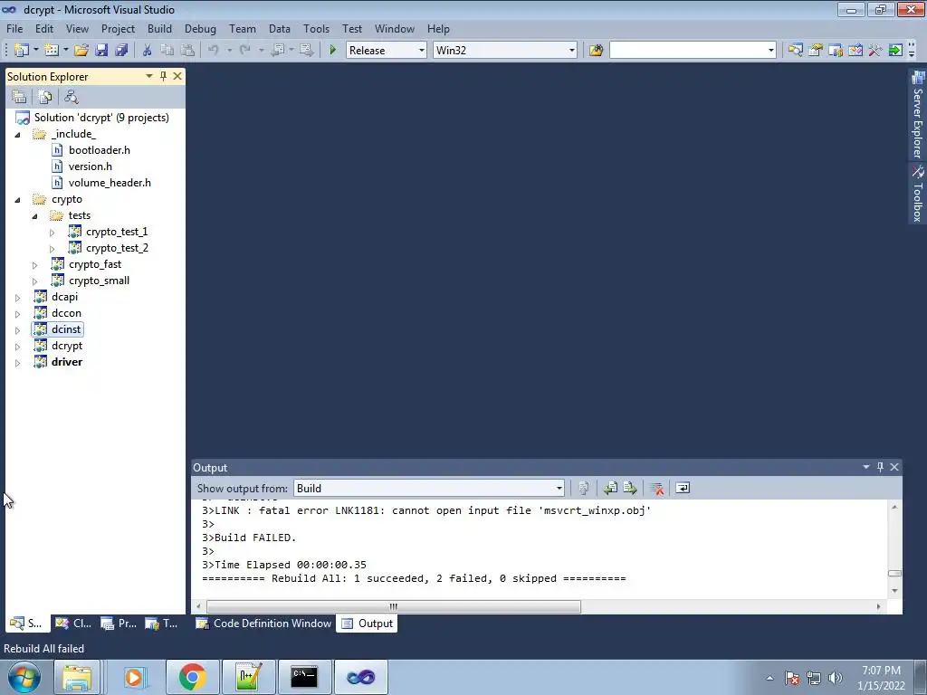Toggle auto-hide pin on Output panel

(880, 467)
